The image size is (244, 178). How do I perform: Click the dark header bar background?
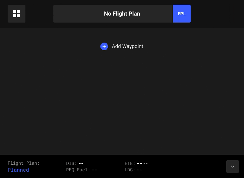[216, 14]
